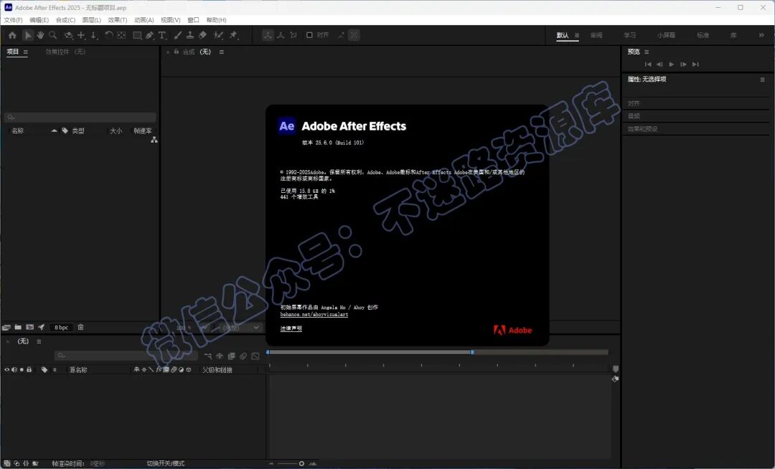Viewport: 775px width, 469px height.
Task: Select the Rectangle shape tool
Action: tap(137, 35)
